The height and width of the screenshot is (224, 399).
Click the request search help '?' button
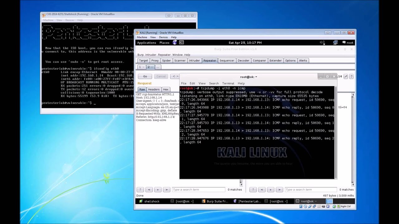[x=140, y=189]
